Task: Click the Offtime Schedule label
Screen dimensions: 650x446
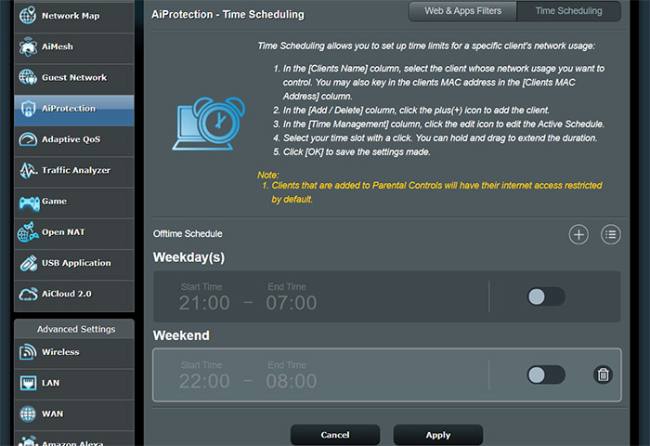Action: (188, 234)
